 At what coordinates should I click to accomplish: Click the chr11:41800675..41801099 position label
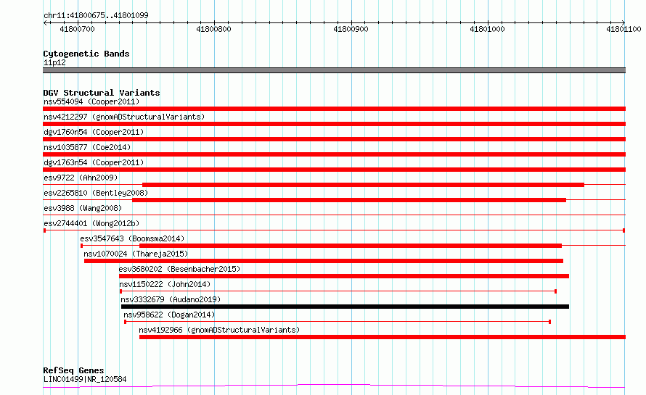(x=96, y=15)
